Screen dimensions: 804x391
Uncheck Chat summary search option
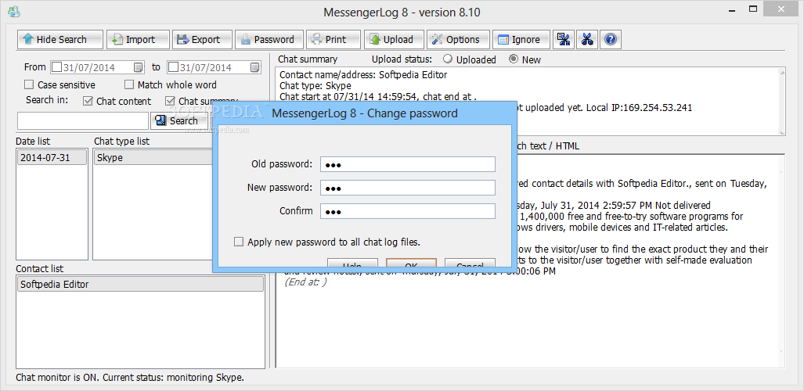[170, 101]
